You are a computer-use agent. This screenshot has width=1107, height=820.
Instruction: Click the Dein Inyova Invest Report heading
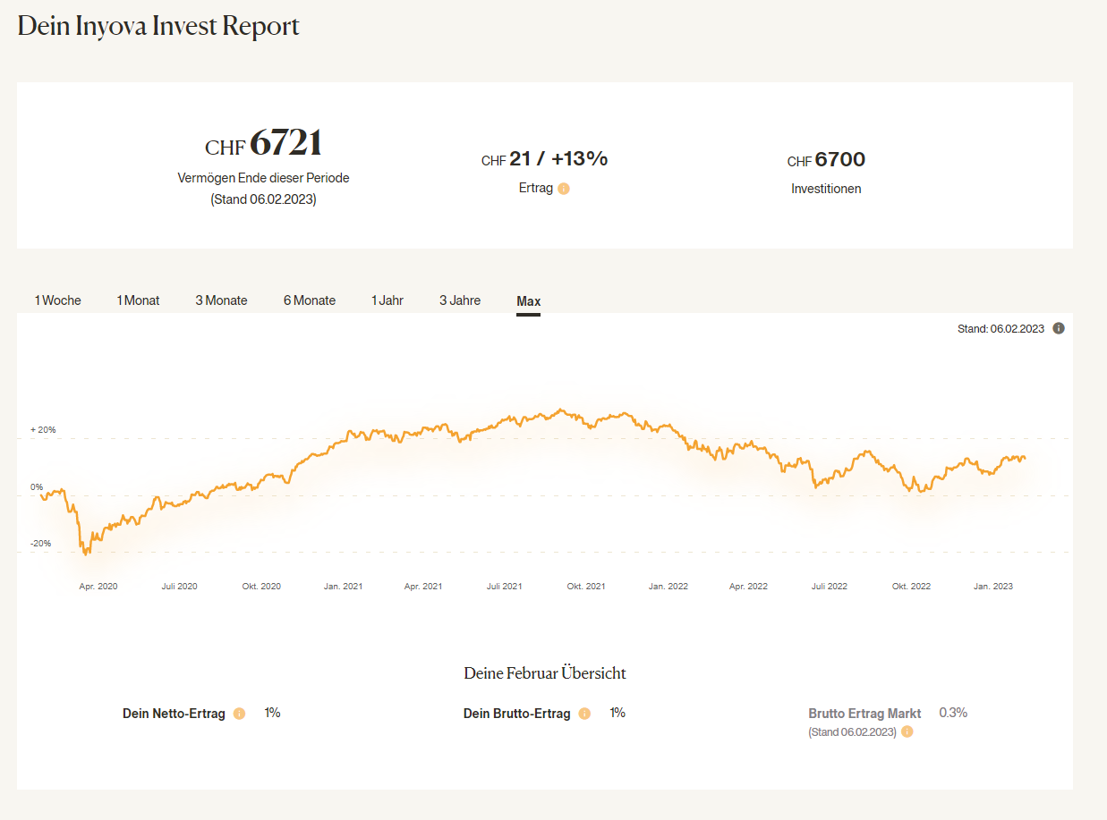click(x=158, y=26)
